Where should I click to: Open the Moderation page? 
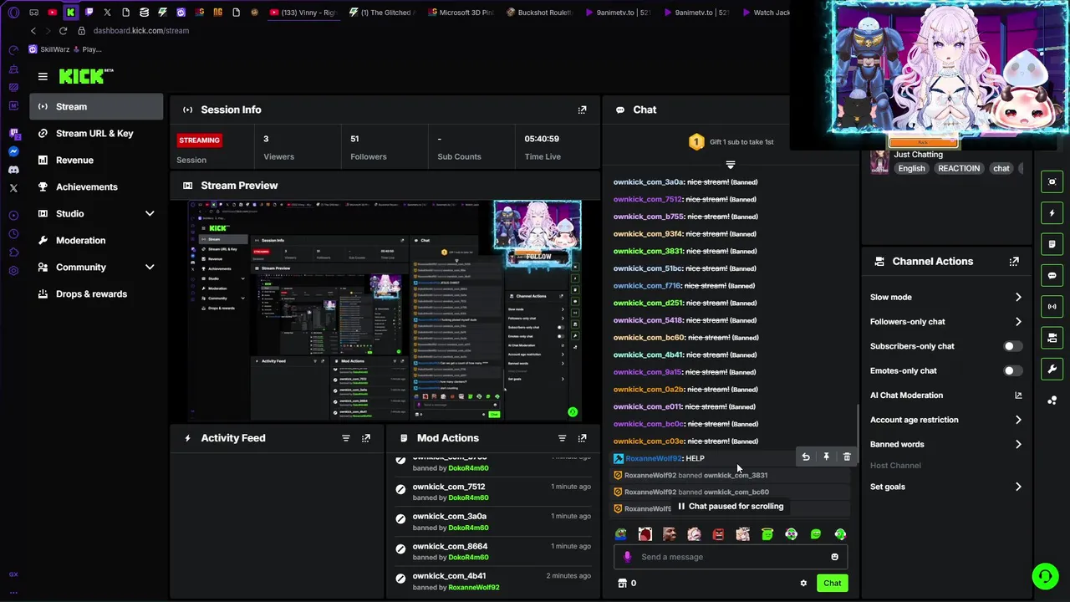click(97, 241)
